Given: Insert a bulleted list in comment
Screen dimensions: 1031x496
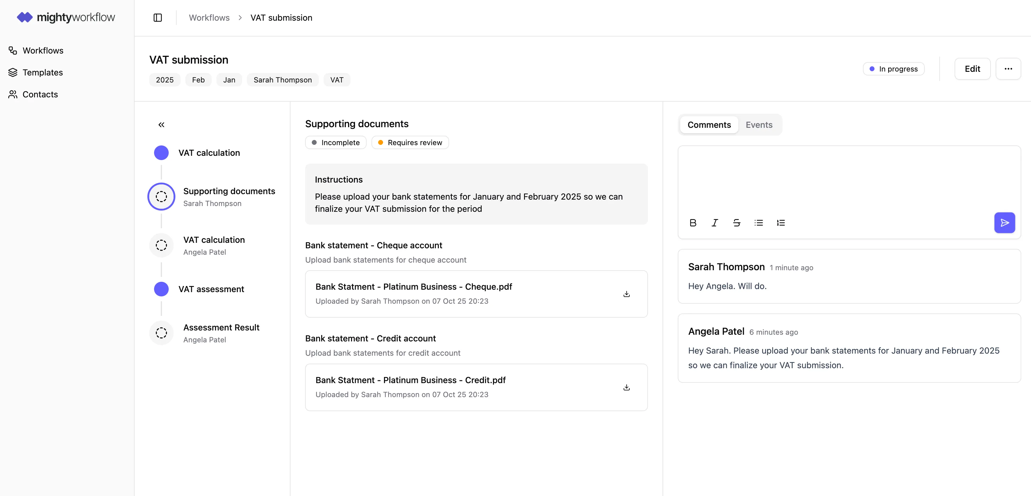Looking at the screenshot, I should pos(758,223).
